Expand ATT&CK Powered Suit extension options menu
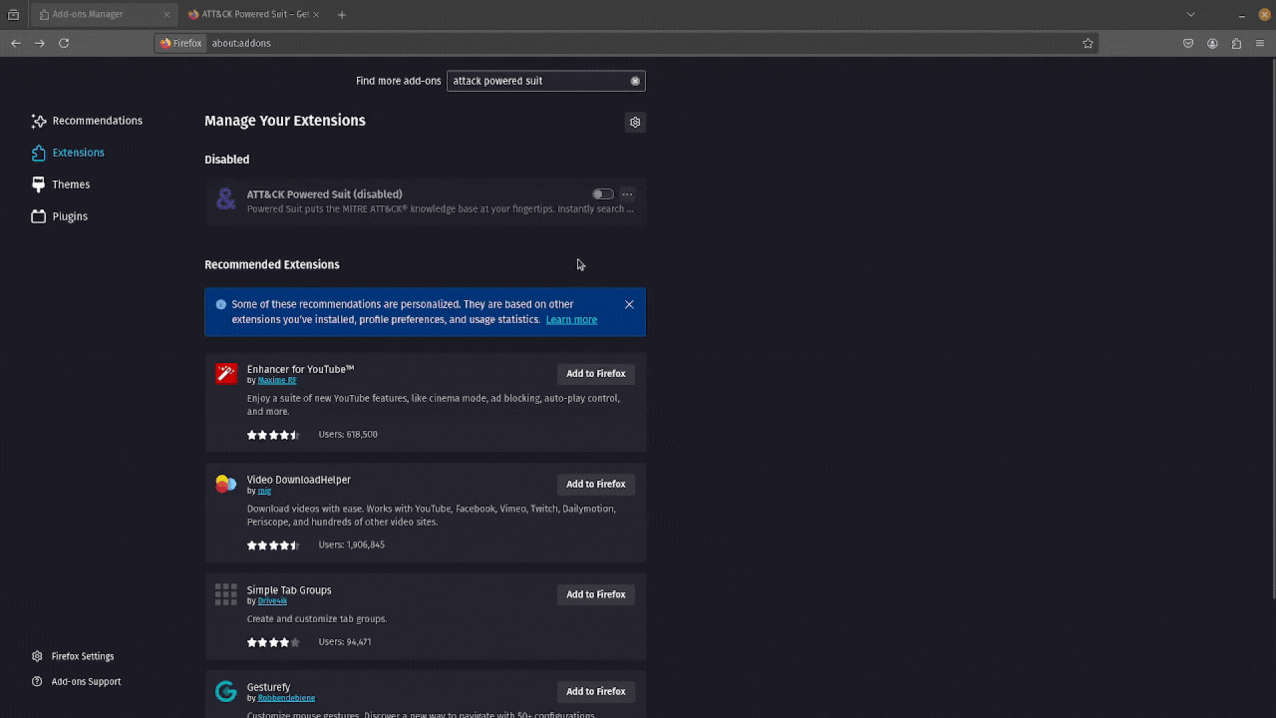The image size is (1276, 718). (x=627, y=193)
